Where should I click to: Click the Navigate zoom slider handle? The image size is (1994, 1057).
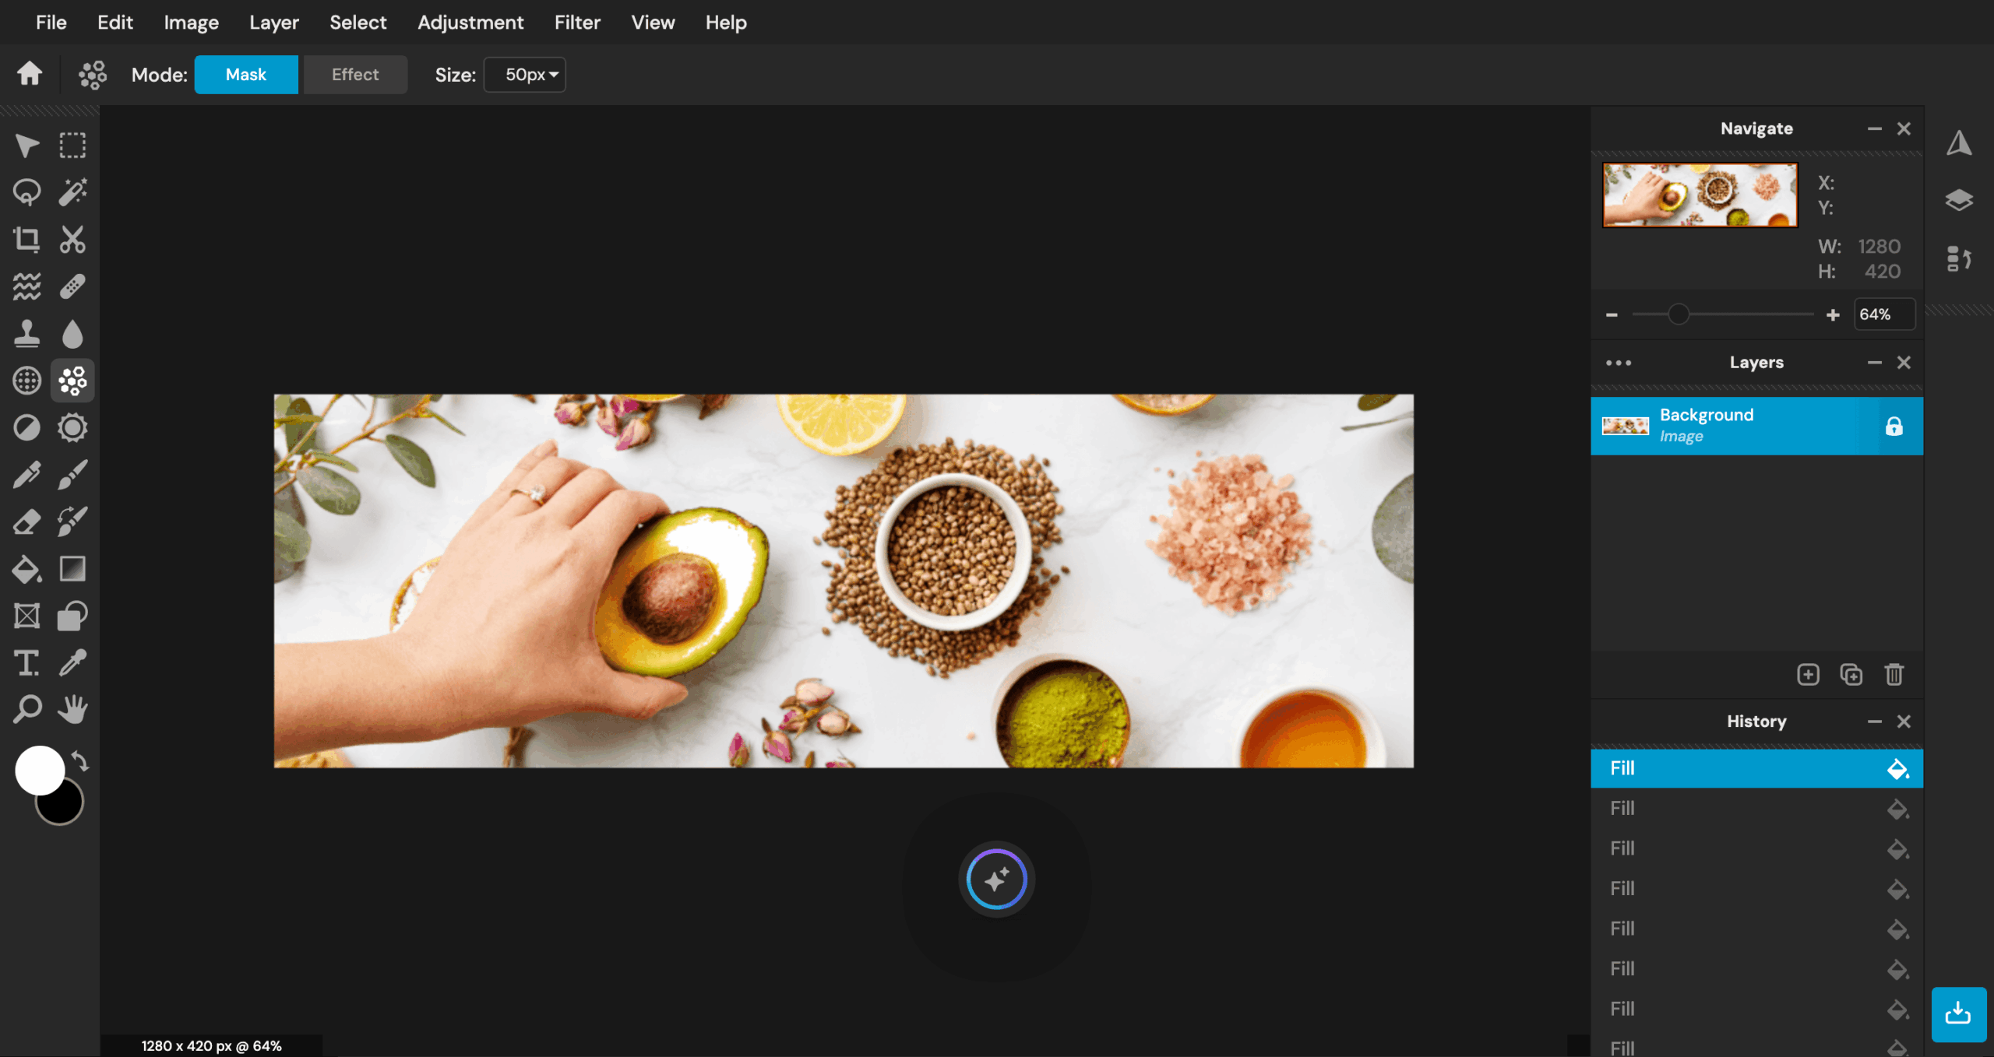pos(1679,314)
